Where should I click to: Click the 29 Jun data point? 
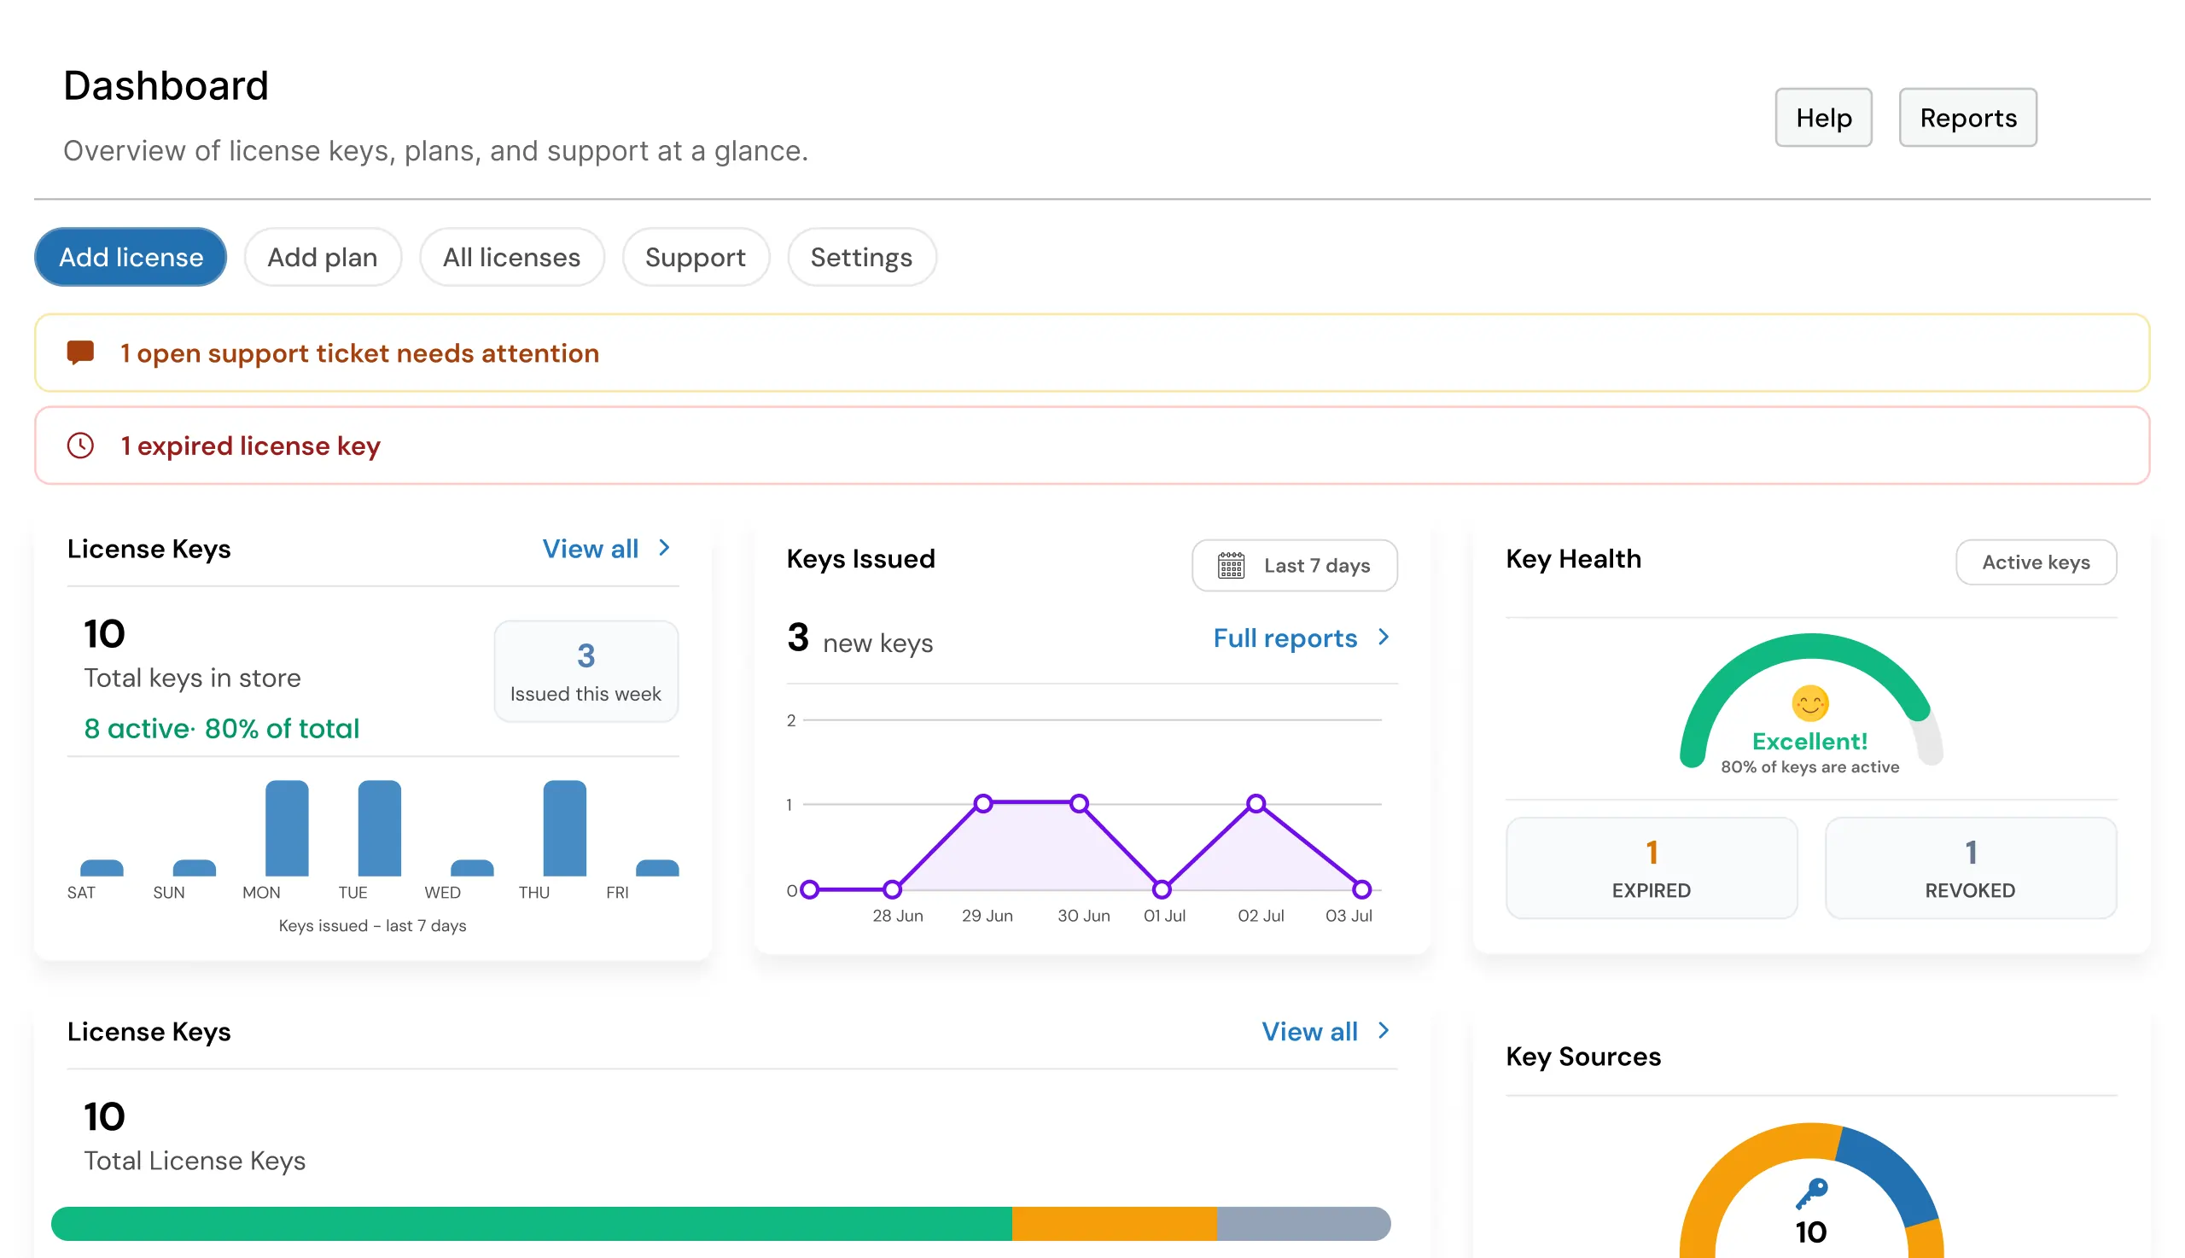pos(982,803)
